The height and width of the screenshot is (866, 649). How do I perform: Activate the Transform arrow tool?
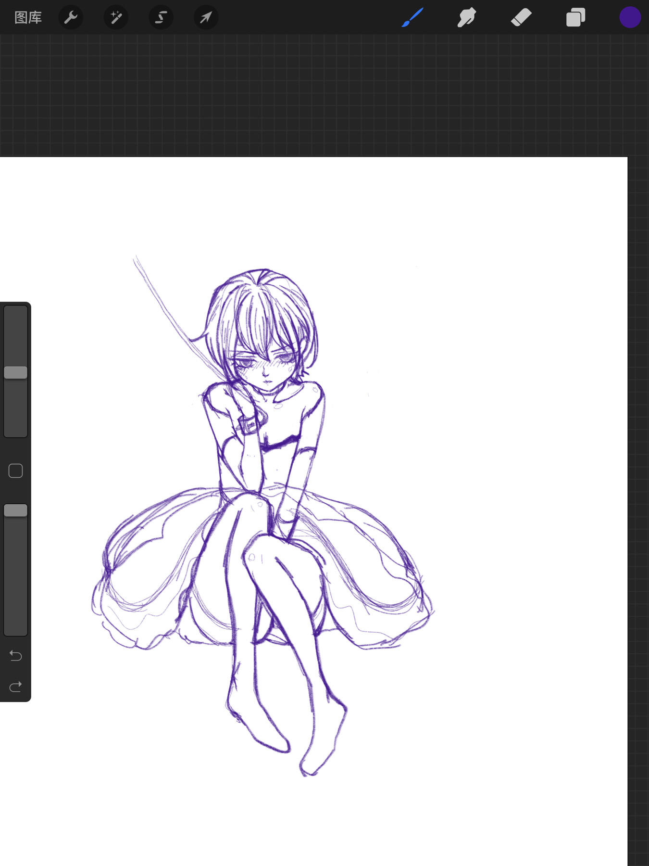coord(206,18)
